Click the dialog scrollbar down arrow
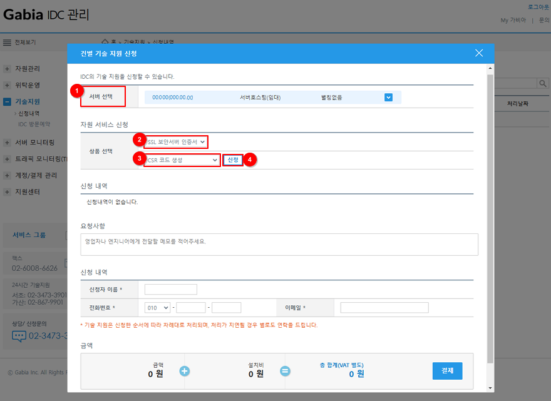Screen dimensions: 551x401 coord(490,388)
